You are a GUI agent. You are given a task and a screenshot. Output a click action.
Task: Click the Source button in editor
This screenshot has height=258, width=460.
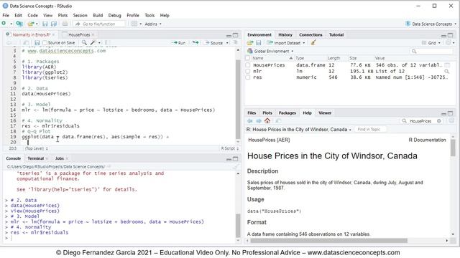(214, 43)
